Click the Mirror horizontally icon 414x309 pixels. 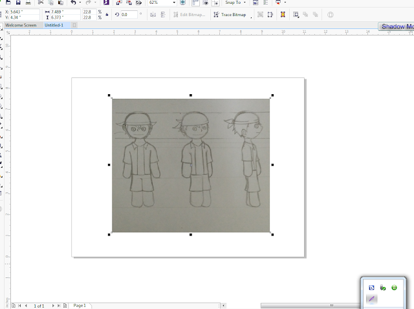(153, 15)
